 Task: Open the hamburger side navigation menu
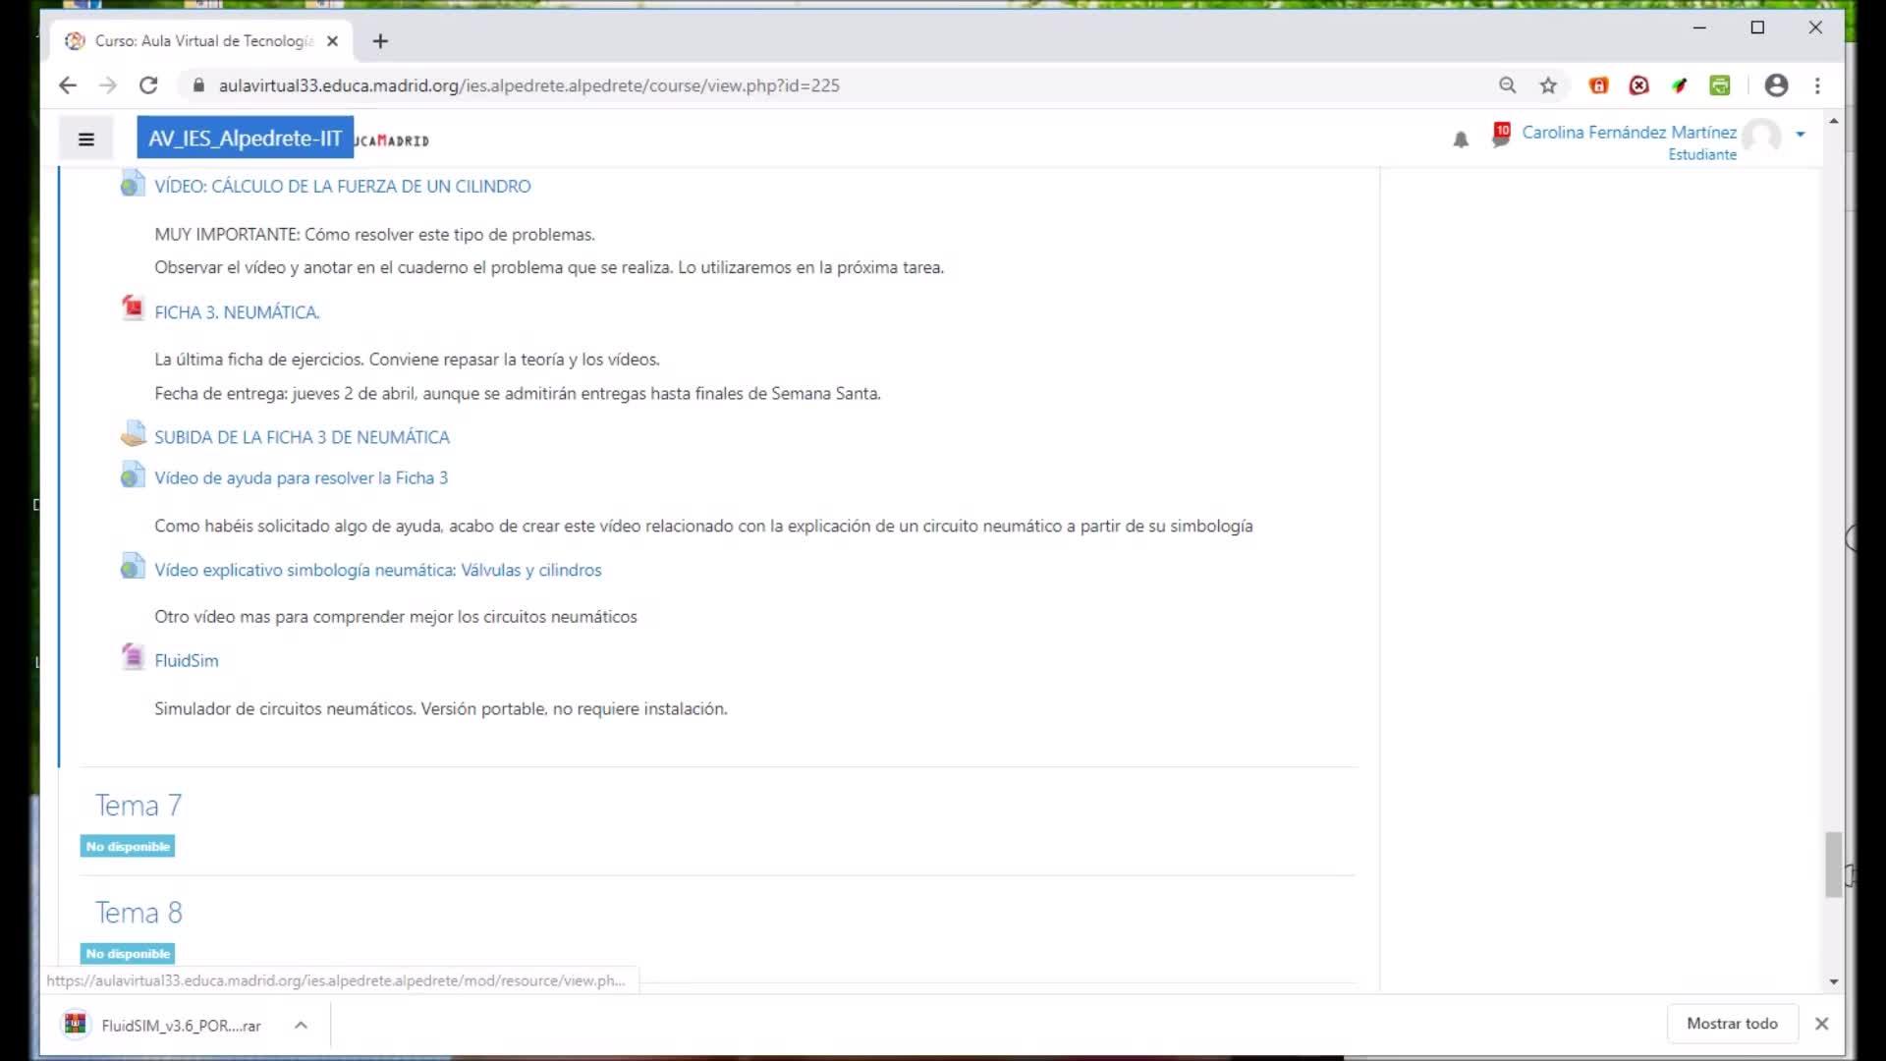(86, 140)
